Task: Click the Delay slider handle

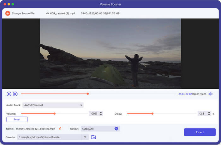Action: point(152,113)
